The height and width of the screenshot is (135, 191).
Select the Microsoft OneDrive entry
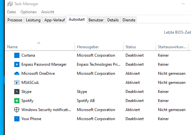(38, 73)
